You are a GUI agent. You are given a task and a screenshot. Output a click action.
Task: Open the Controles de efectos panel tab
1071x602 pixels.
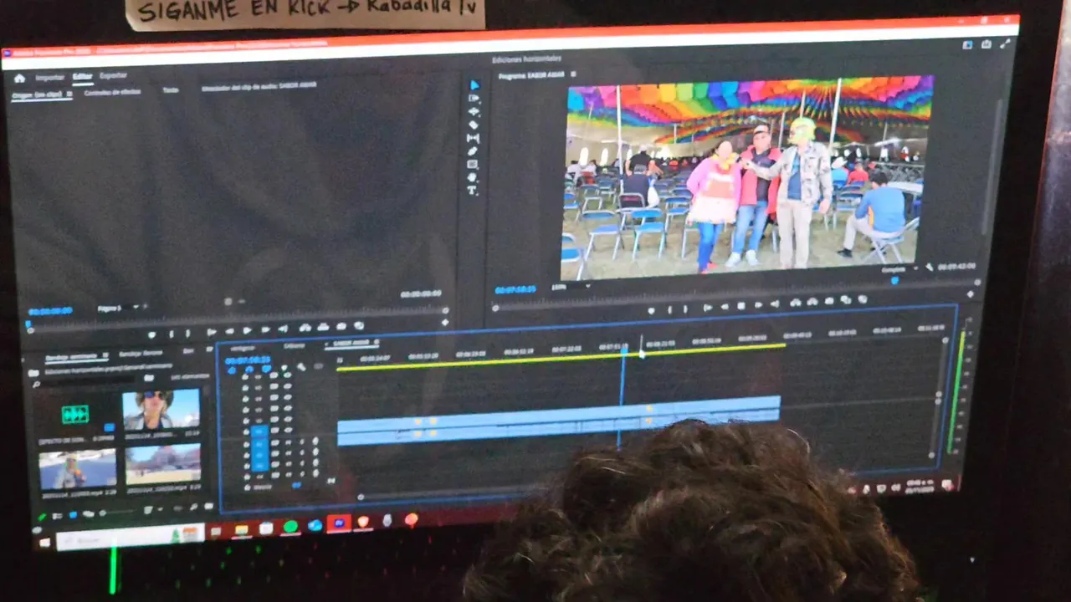(112, 92)
